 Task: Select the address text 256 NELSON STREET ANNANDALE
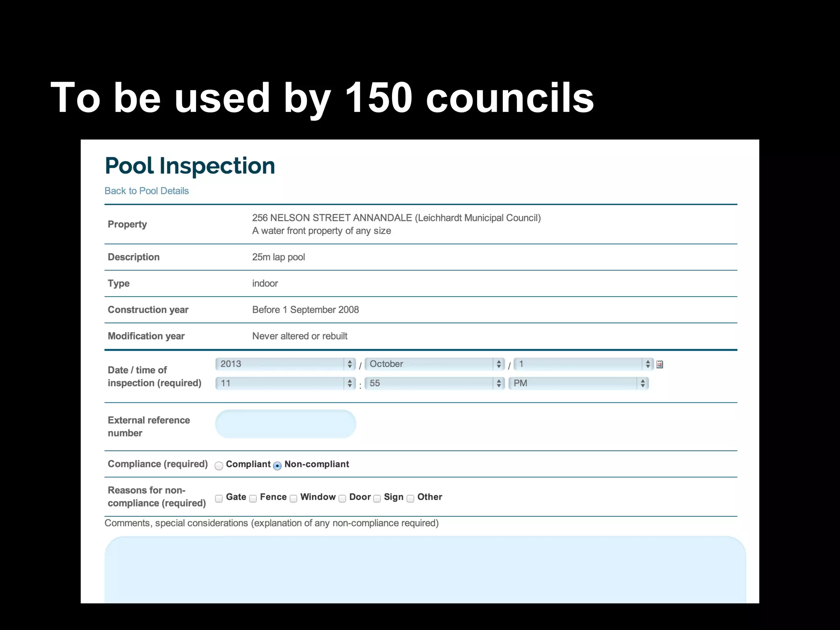[x=332, y=218]
